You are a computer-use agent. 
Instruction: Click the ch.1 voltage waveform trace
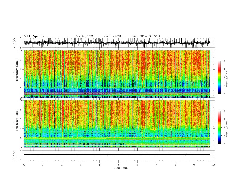pyautogui.click(x=117, y=43)
